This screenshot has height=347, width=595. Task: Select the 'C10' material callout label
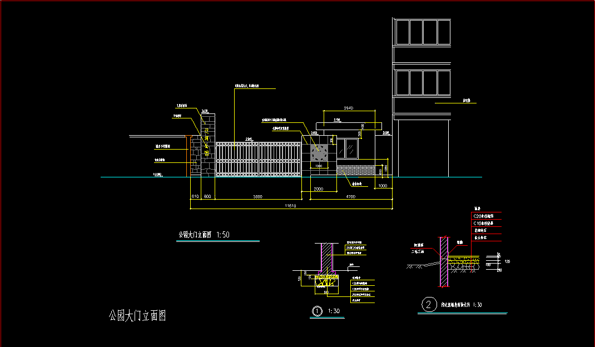483,223
